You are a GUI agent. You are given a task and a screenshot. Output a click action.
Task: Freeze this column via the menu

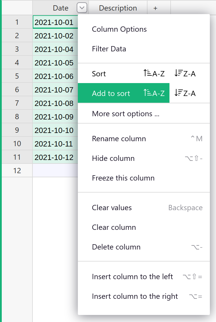[x=123, y=178]
